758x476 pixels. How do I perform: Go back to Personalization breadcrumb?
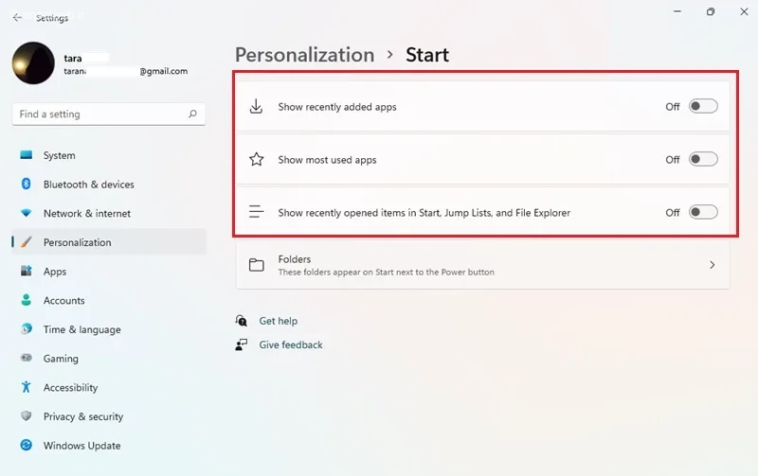pos(304,55)
